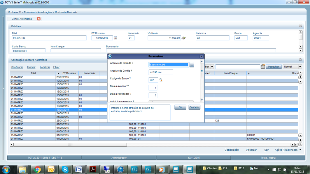Click Cancelar in the Parametros dialog
The width and height of the screenshot is (310, 174).
(194, 107)
